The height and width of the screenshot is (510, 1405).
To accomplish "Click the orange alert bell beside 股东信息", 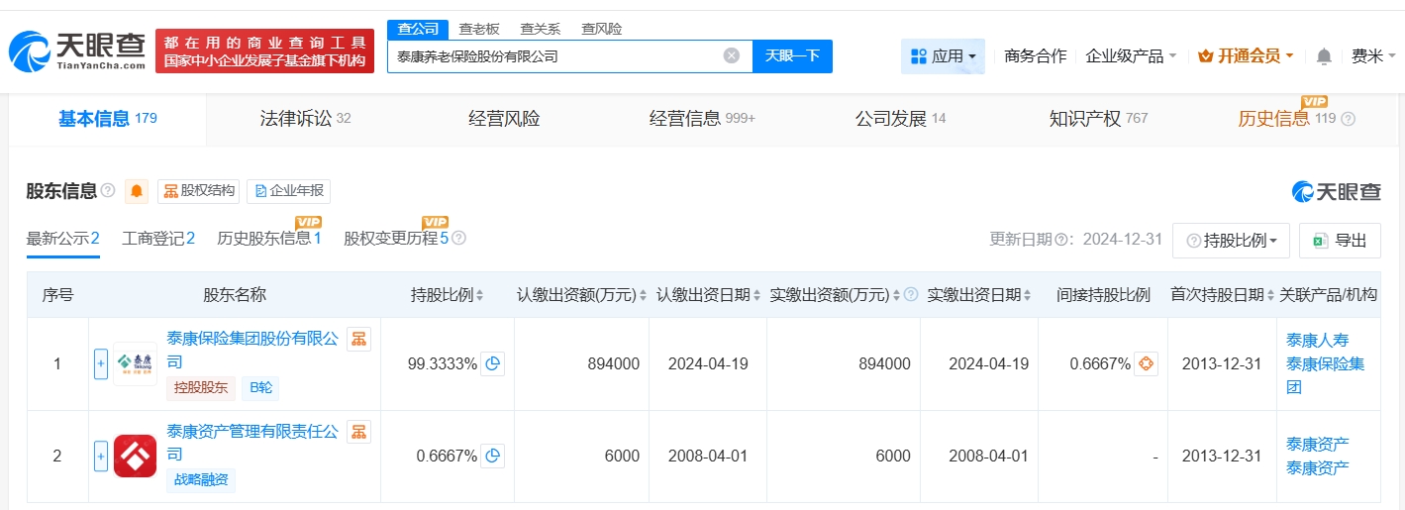I will tap(137, 191).
